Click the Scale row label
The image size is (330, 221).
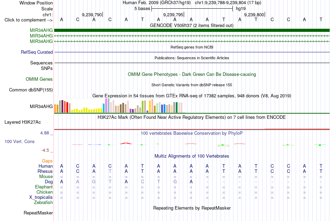(x=47, y=9)
